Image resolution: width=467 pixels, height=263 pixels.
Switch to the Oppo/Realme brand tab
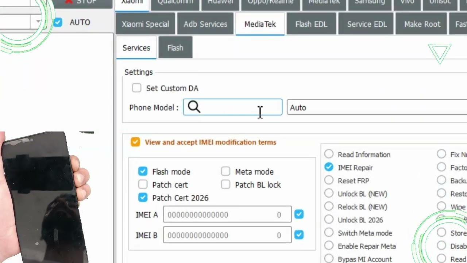270,4
